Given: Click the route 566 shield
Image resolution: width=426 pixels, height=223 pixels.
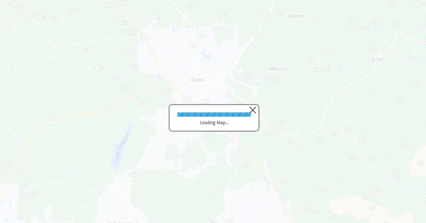Looking at the screenshot, I should pos(334,133).
